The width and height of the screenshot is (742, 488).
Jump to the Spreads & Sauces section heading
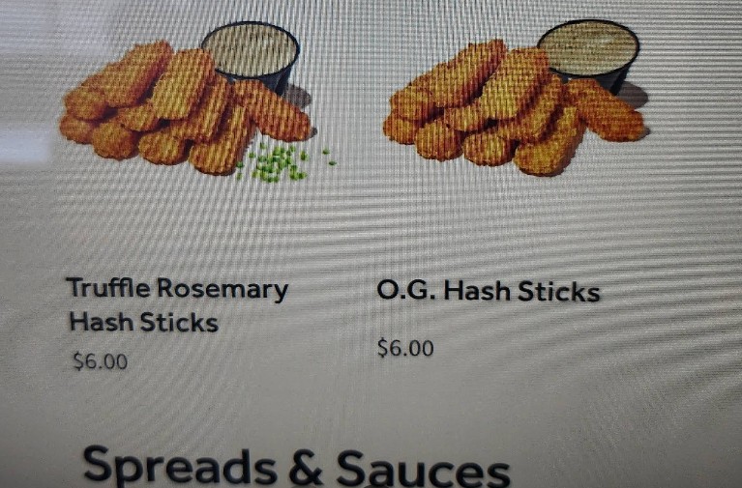(x=296, y=467)
